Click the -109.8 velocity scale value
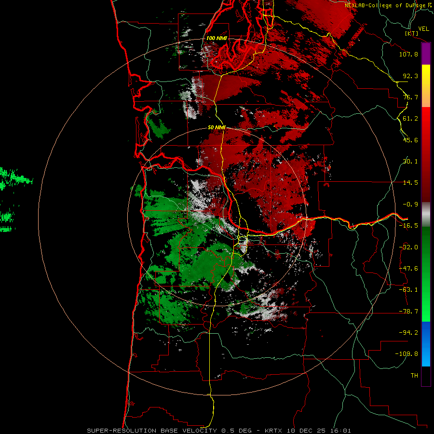Screen dimensions: 434x434 point(407,354)
